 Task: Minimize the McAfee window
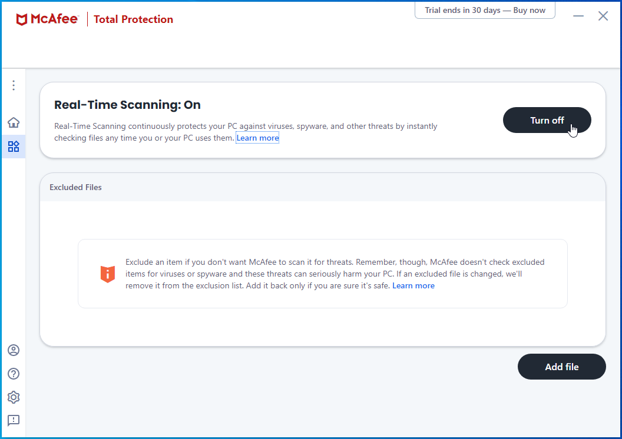coord(578,16)
